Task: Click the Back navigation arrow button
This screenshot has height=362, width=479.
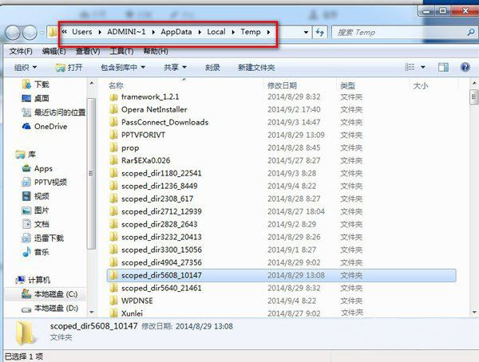Action: (13, 33)
